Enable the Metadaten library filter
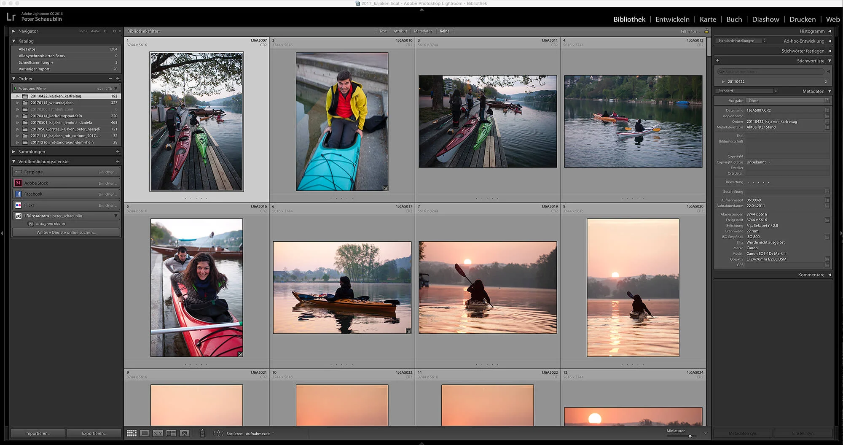 pos(423,31)
